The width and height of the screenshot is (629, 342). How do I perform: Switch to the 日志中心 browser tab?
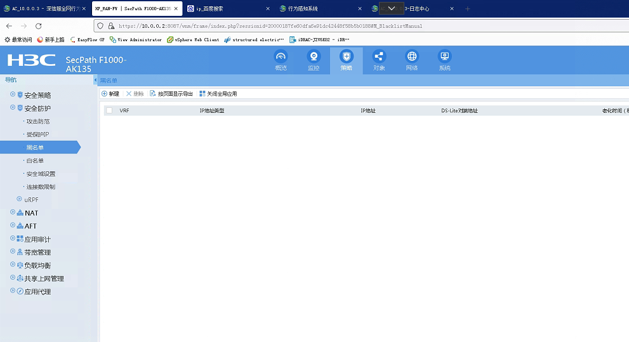pos(413,8)
